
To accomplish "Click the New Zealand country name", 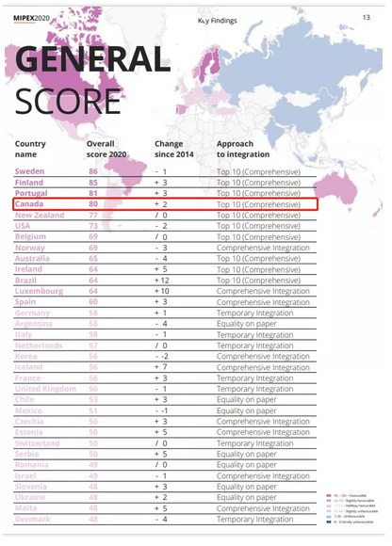I will point(40,216).
